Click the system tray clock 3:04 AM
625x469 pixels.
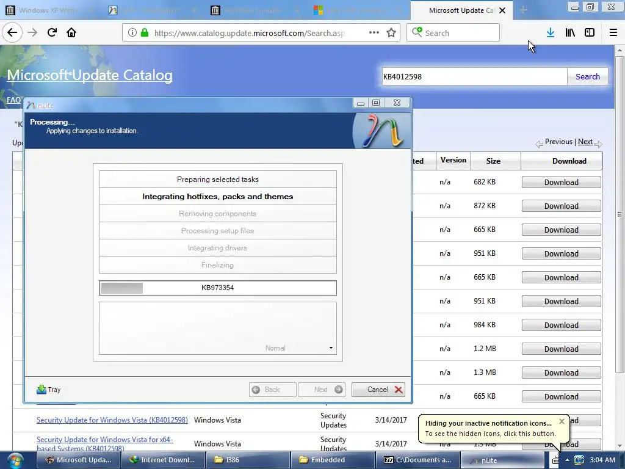(602, 460)
